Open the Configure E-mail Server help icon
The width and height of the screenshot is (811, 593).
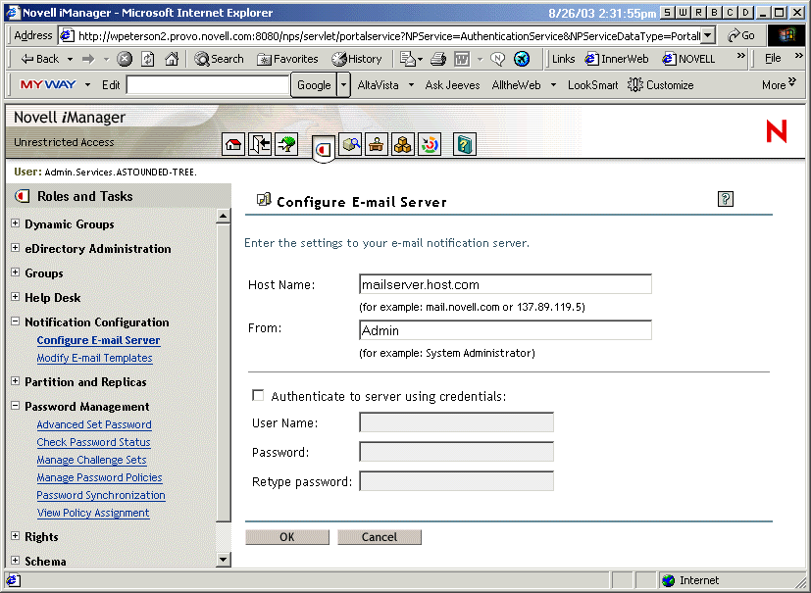725,199
